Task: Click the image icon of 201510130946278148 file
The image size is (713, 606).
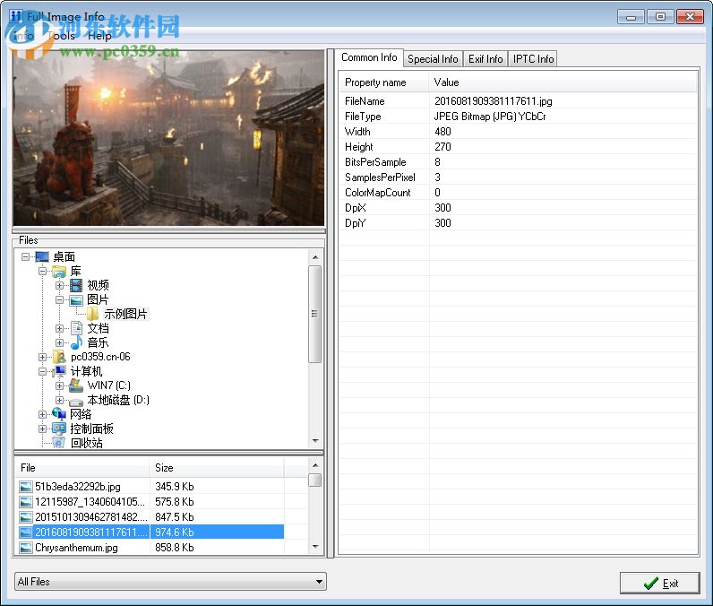Action: (x=26, y=517)
